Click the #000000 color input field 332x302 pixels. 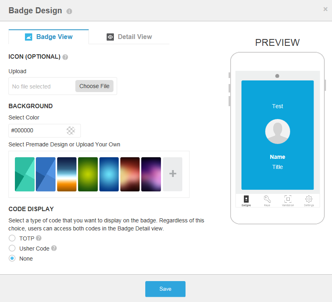tap(45, 131)
